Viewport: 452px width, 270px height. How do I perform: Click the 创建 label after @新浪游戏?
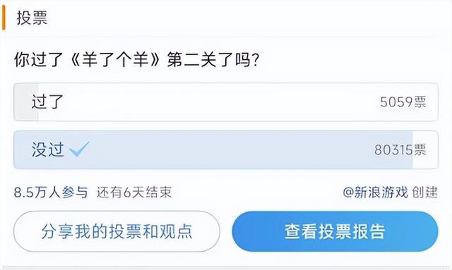point(424,192)
